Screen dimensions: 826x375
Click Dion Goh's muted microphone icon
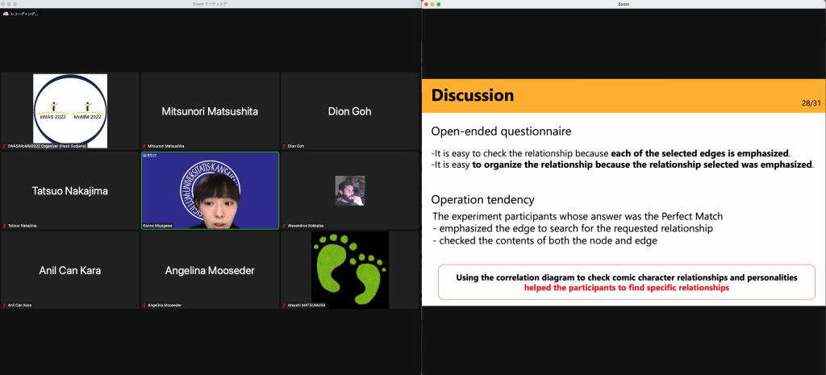285,146
